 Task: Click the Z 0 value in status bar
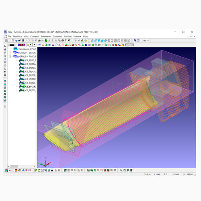165,174
